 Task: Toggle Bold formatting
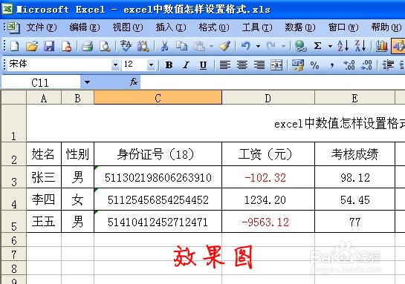coord(169,65)
